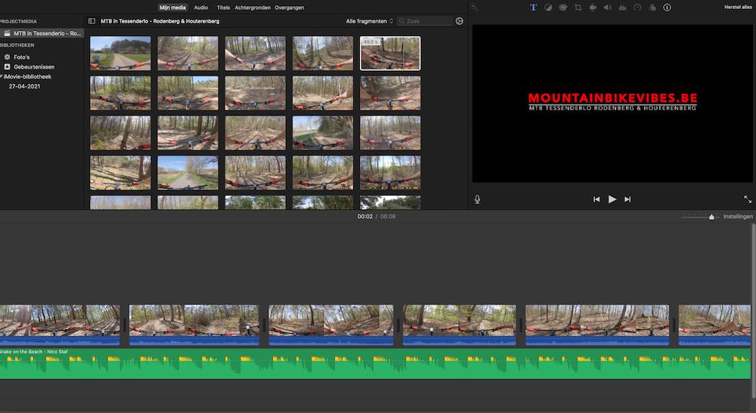Open timeline Instellingen
Viewport: 756px width, 413px height.
click(x=738, y=217)
